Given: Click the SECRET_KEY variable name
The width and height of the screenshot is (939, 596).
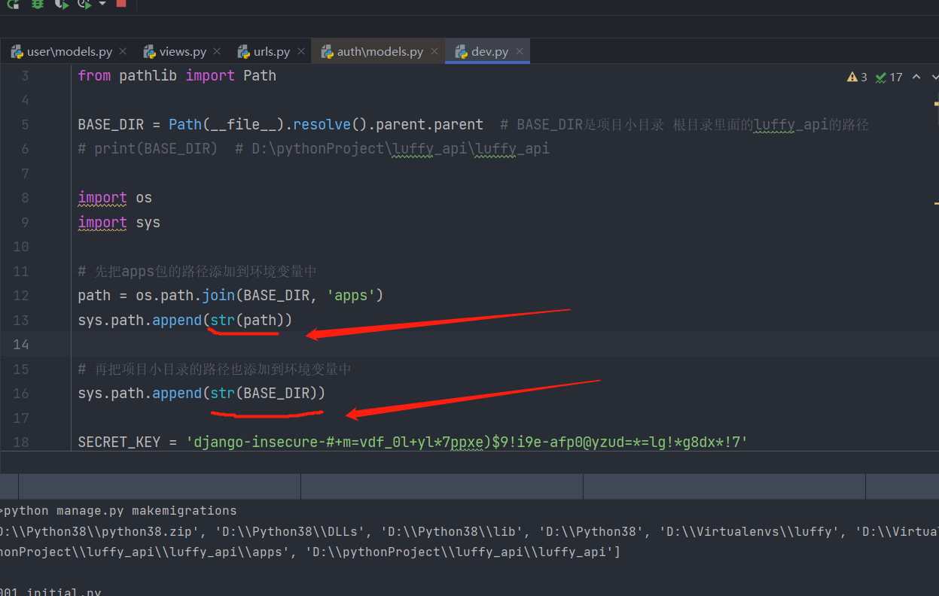Looking at the screenshot, I should [119, 442].
